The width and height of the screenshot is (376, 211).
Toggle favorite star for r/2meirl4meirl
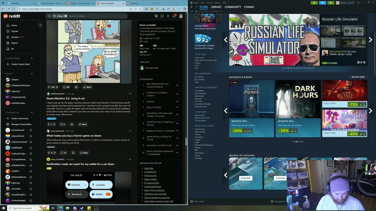click(31, 130)
